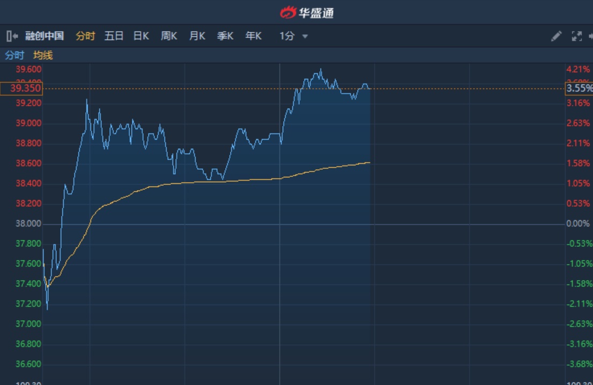Switch to the 分时 chart tab
The width and height of the screenshot is (593, 385).
coord(85,36)
